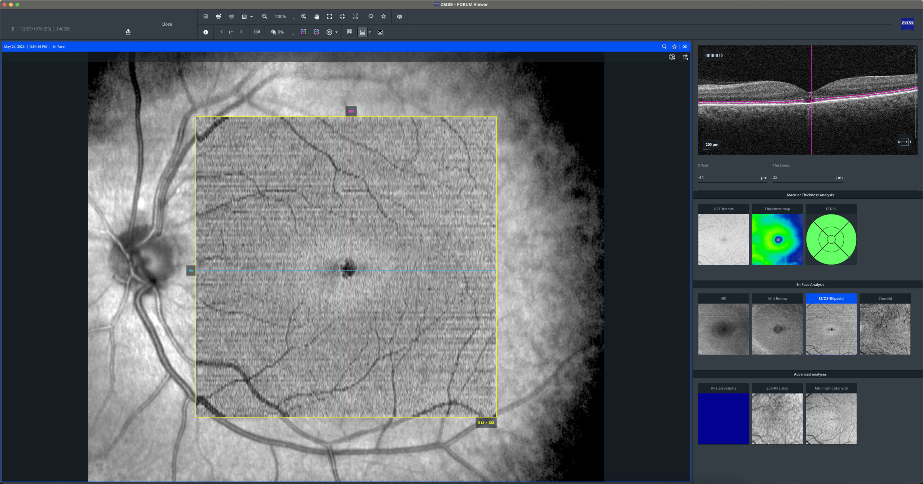
Task: Click the star in blue image header
Action: (674, 46)
